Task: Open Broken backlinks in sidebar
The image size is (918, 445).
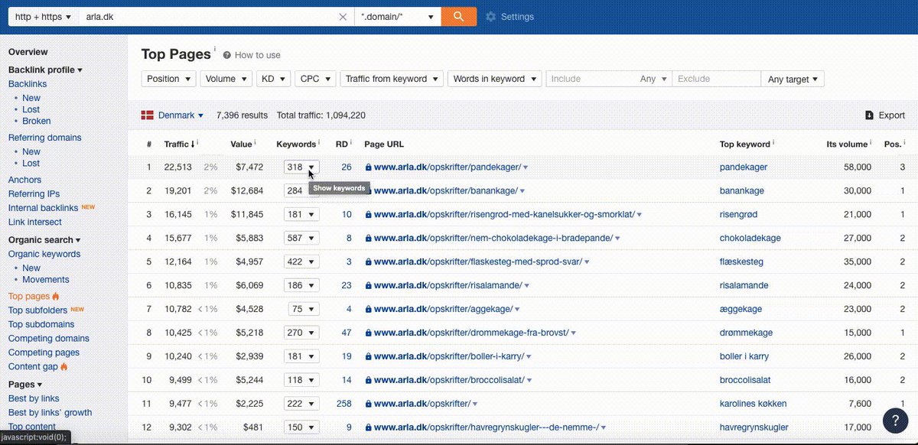Action: pos(37,121)
